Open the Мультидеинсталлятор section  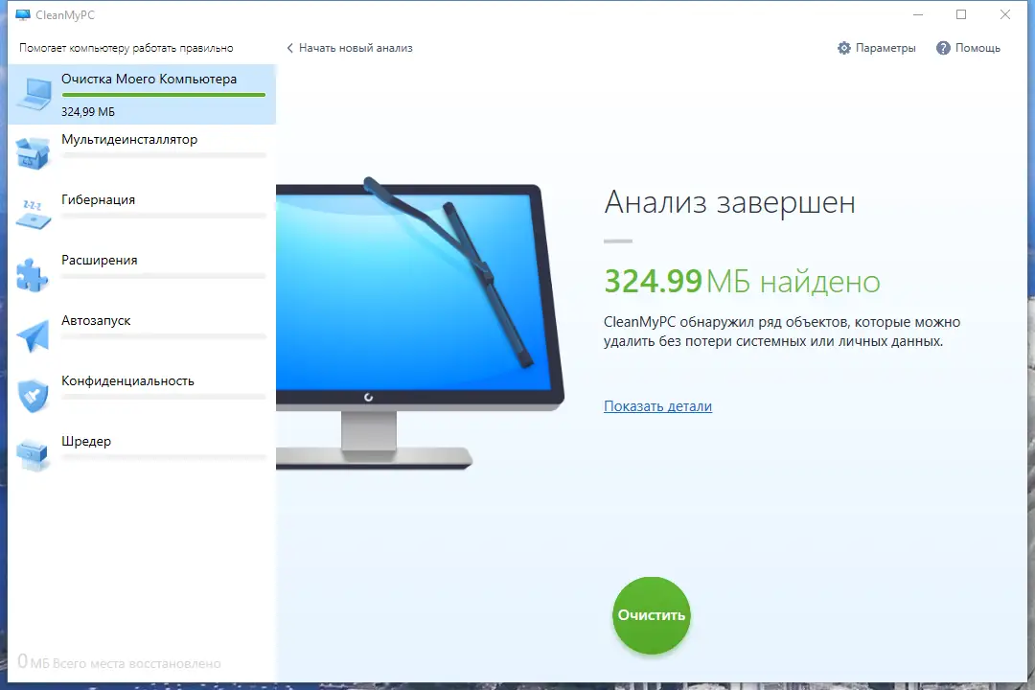point(142,154)
